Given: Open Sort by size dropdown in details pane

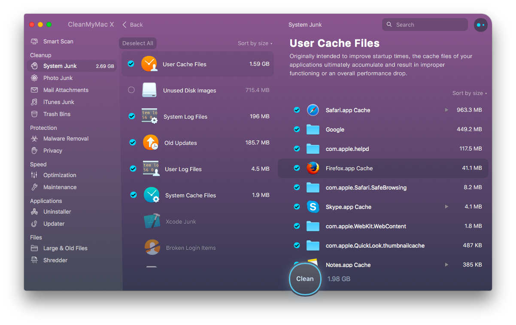Looking at the screenshot, I should (470, 93).
